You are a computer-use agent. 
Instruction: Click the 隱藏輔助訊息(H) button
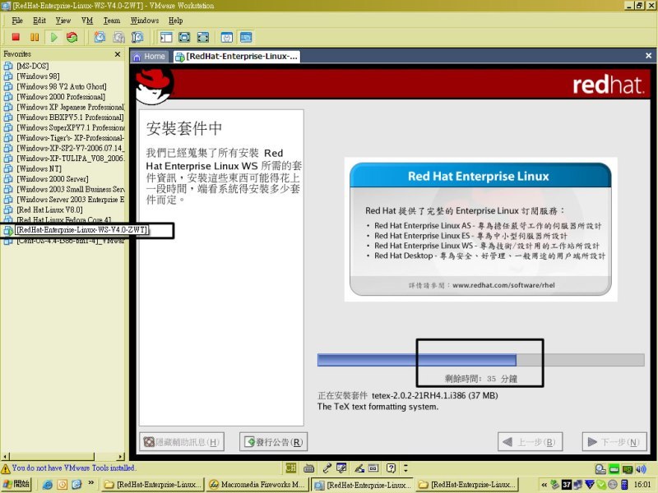coord(182,442)
